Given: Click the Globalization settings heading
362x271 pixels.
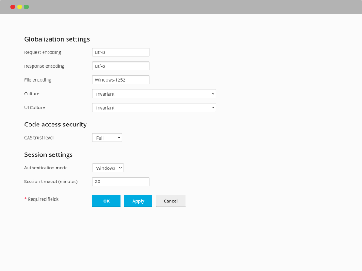Looking at the screenshot, I should tap(57, 39).
